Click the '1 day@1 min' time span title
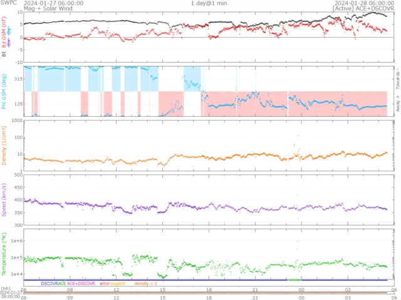Image resolution: width=401 pixels, height=300 pixels. (209, 3)
